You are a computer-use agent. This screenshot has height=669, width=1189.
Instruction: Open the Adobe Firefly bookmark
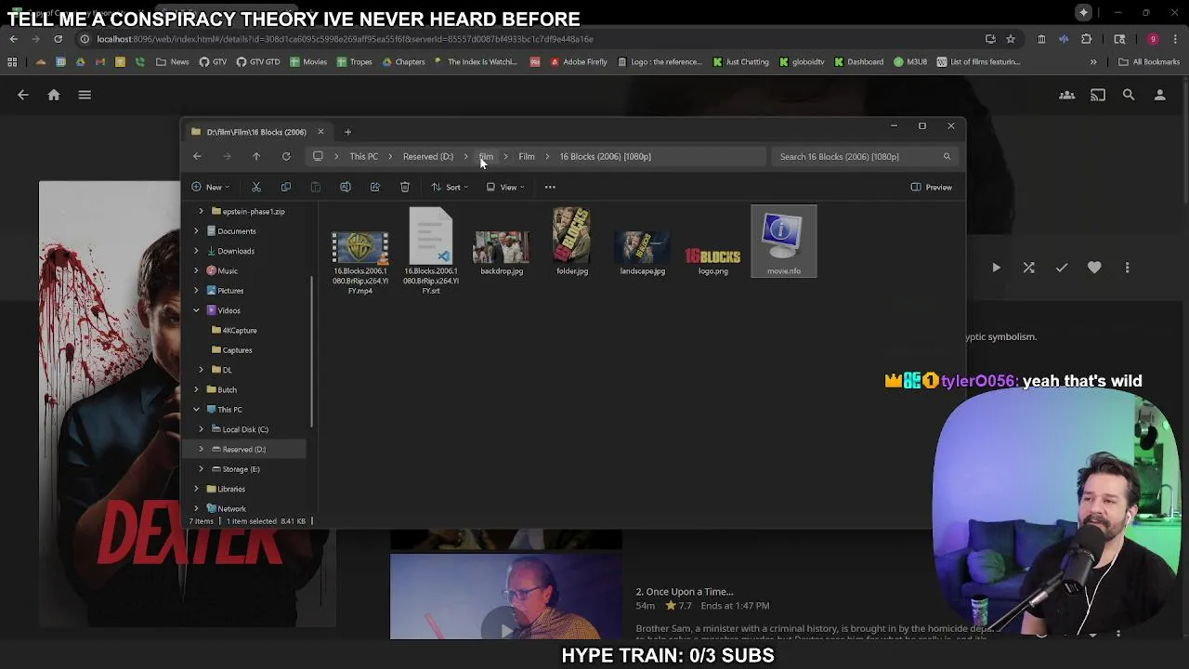coord(579,62)
